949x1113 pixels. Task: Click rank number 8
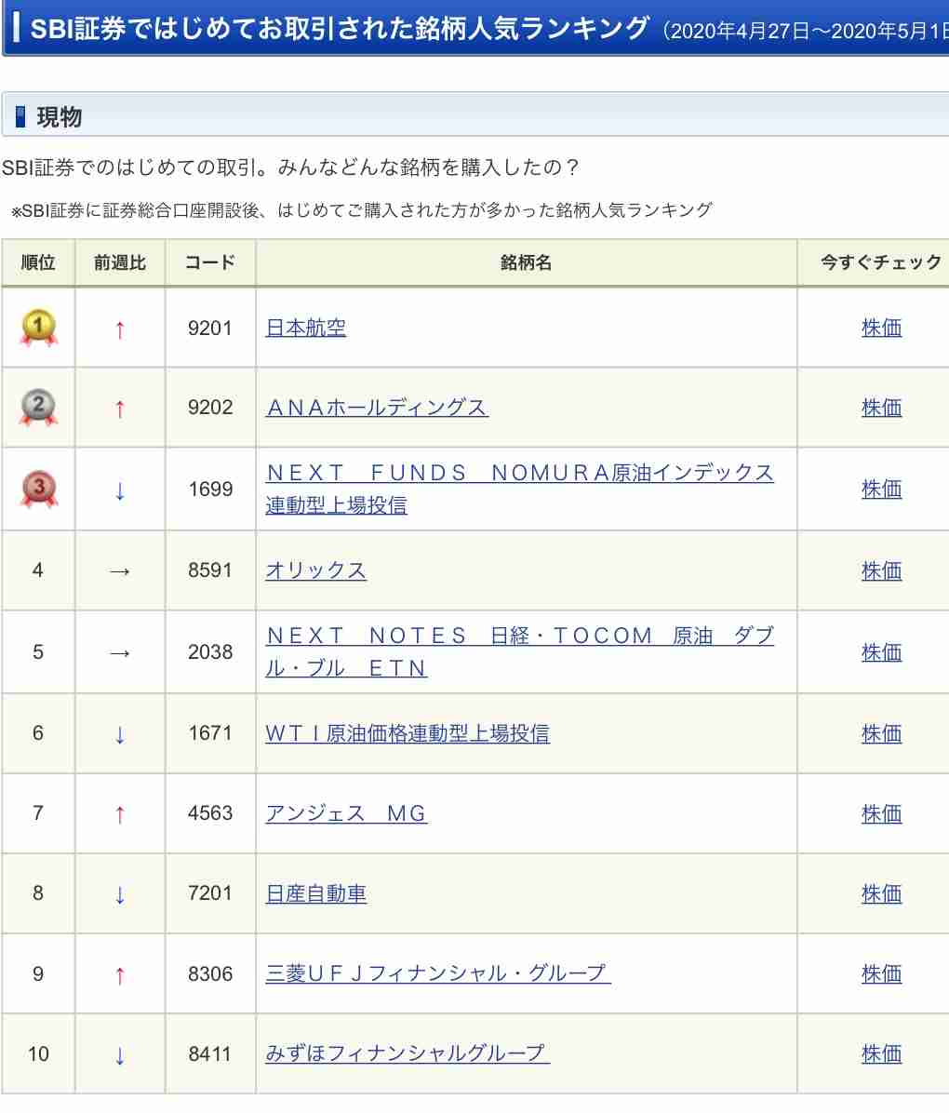click(38, 893)
